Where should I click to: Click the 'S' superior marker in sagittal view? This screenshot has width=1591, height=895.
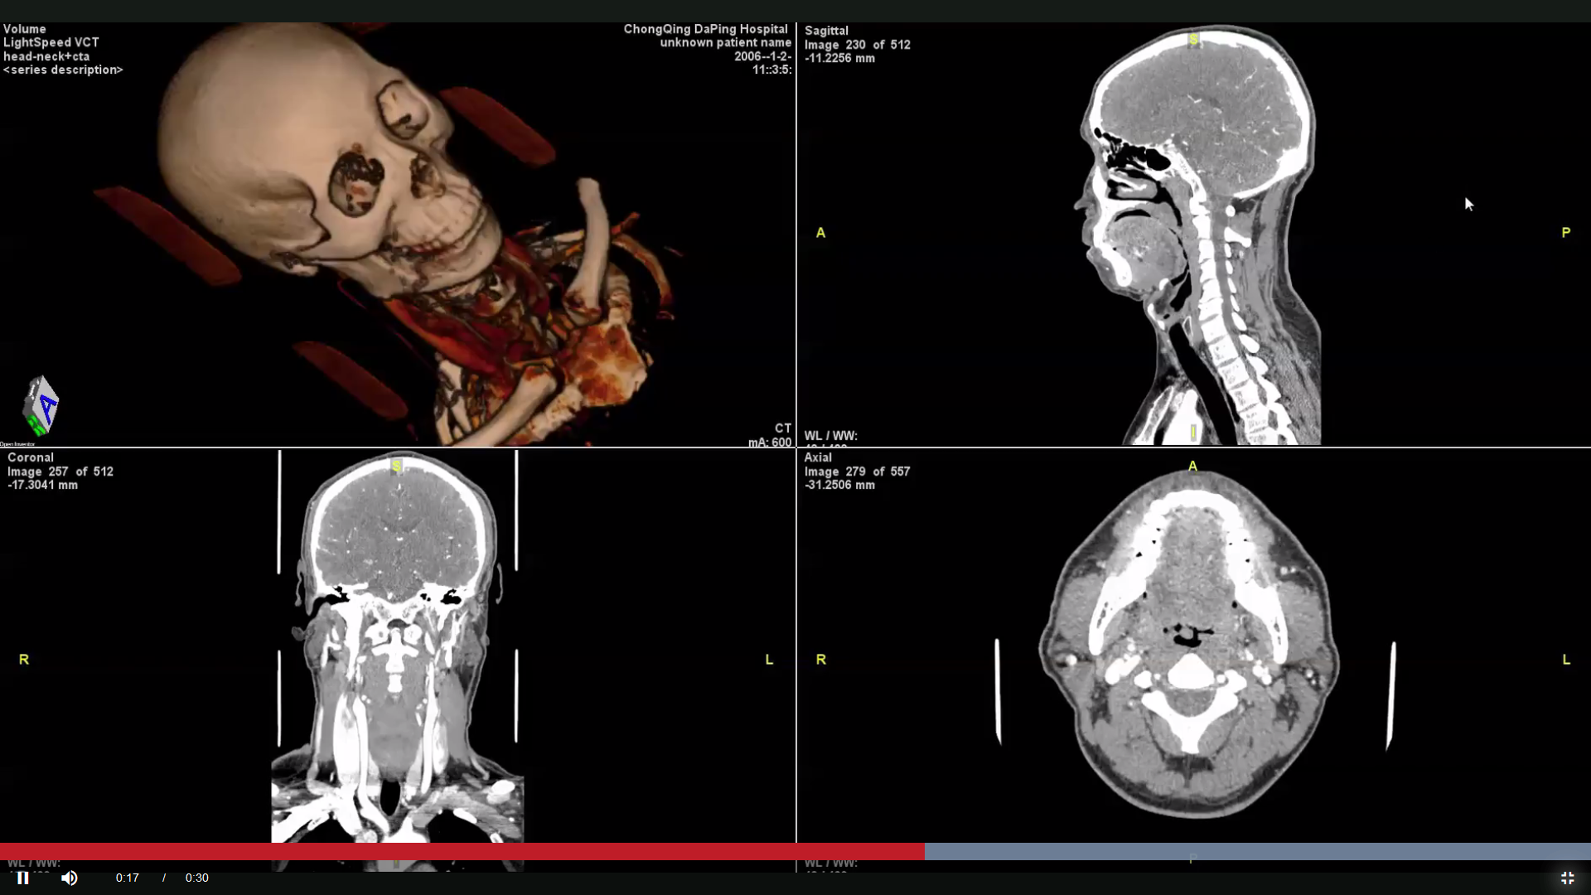(1193, 39)
